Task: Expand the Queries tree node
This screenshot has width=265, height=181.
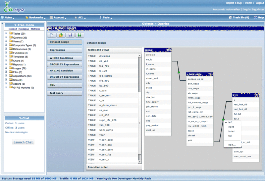Action: coord(6,38)
